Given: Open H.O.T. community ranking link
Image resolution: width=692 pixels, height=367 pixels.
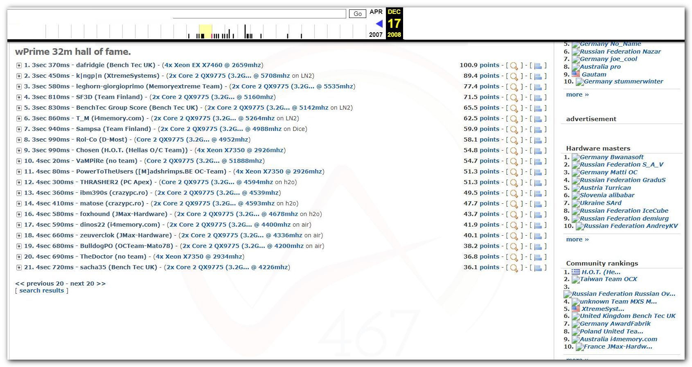Looking at the screenshot, I should tap(601, 272).
